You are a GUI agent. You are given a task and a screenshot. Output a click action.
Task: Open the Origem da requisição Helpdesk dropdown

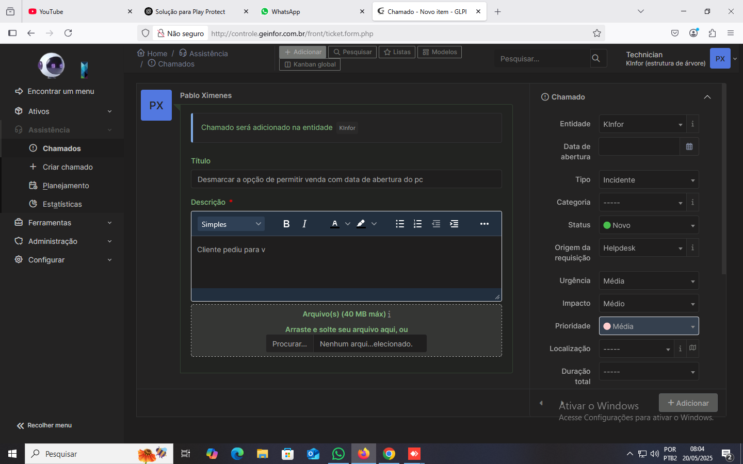click(643, 248)
